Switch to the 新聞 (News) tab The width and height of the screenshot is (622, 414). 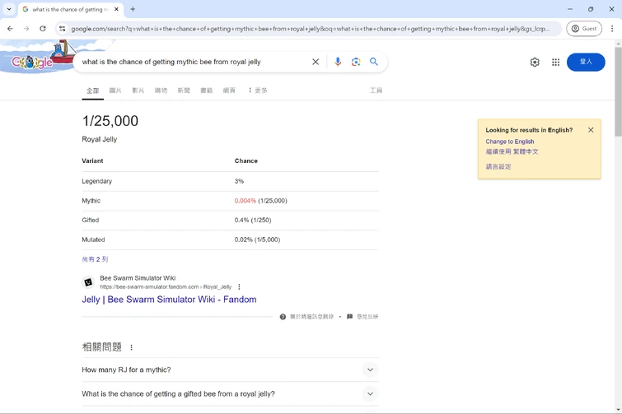coord(183,91)
